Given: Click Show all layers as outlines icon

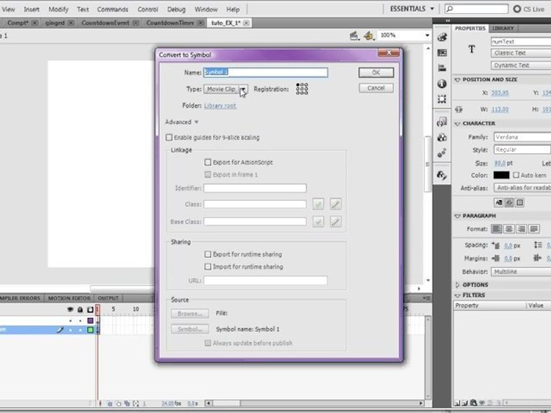Looking at the screenshot, I should (x=90, y=309).
